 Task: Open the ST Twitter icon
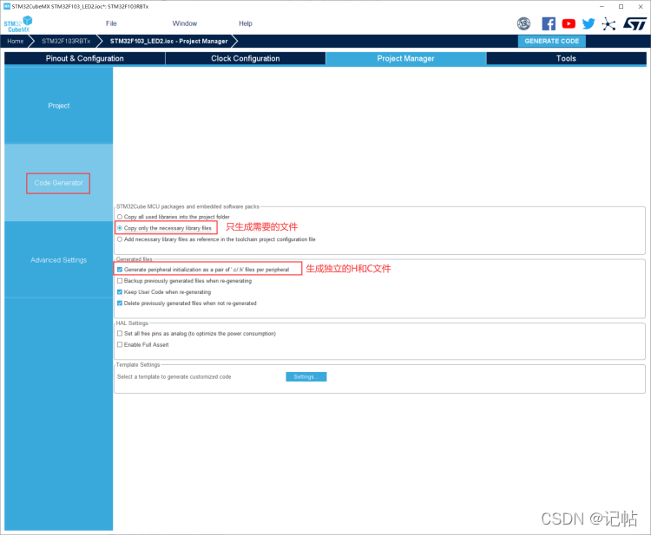click(589, 23)
